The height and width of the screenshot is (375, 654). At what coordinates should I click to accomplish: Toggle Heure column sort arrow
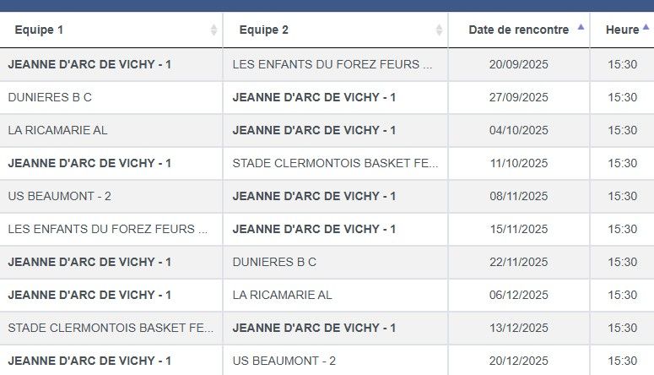[x=646, y=28]
